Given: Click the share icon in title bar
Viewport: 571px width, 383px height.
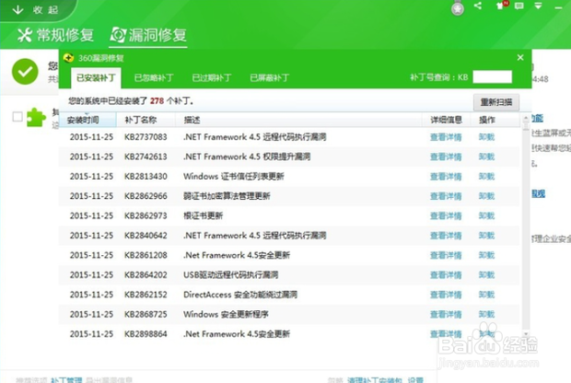Looking at the screenshot, I should coord(478,6).
